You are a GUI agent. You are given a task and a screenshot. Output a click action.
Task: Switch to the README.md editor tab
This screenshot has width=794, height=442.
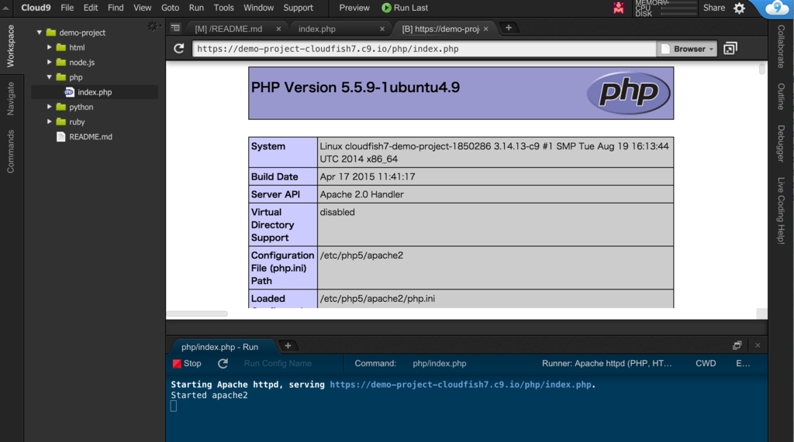(229, 29)
